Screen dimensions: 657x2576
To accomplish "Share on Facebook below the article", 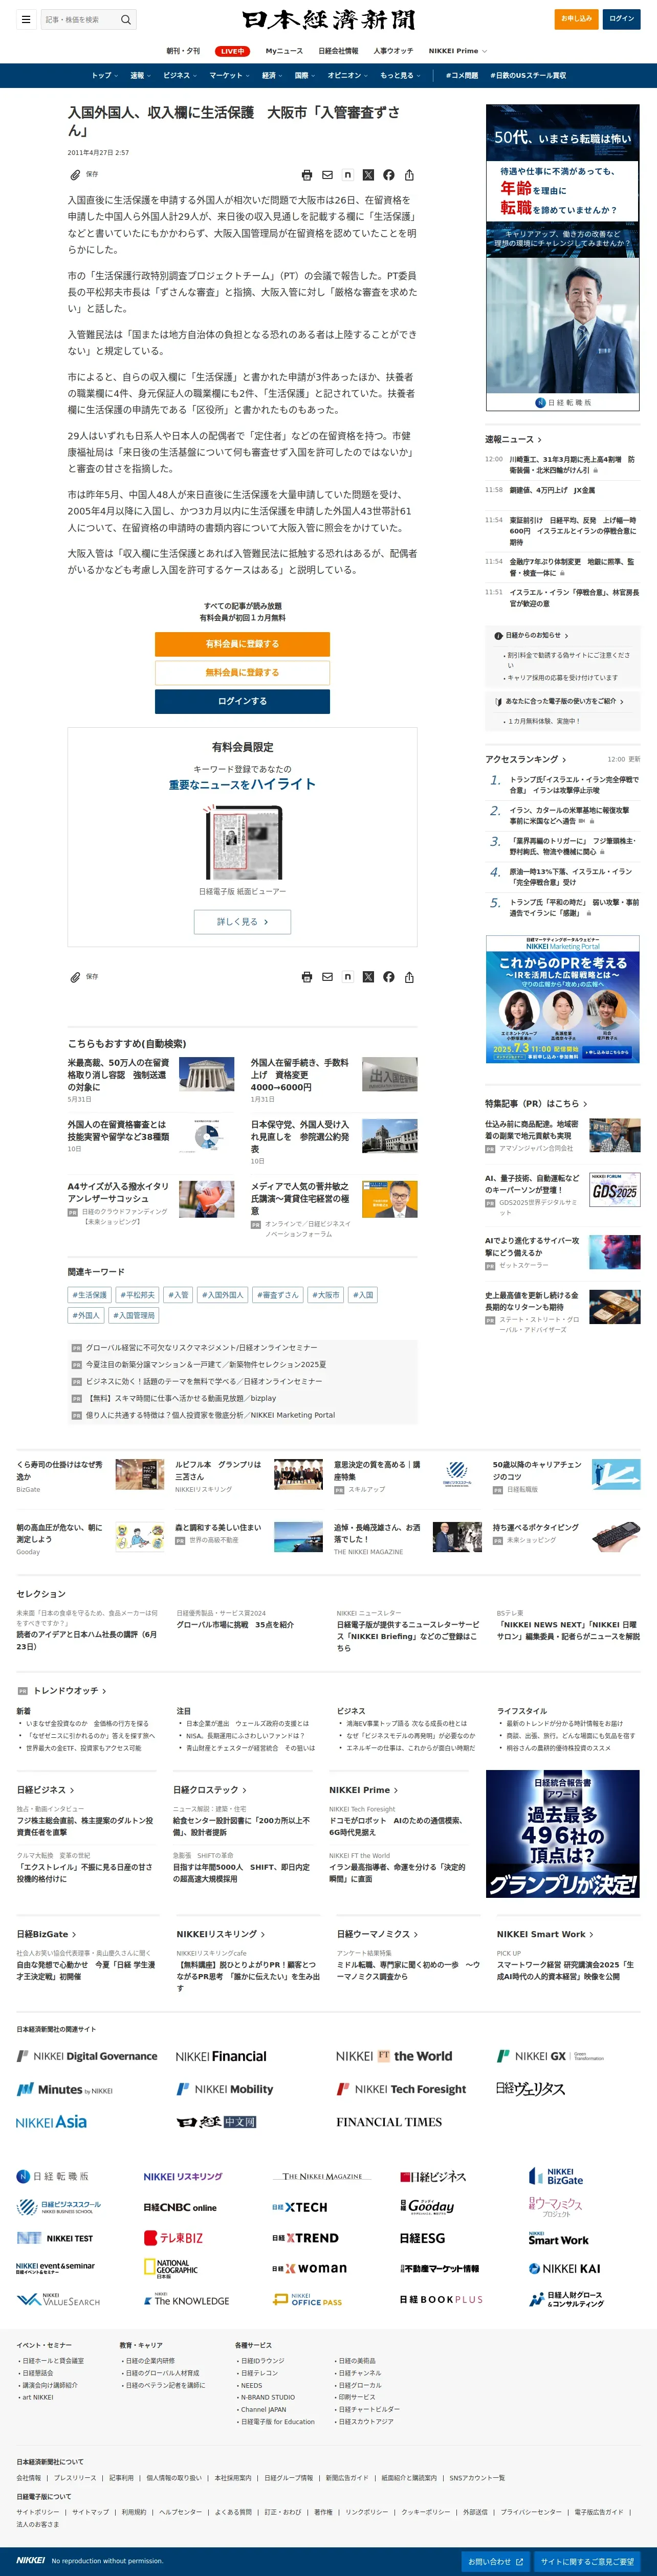I will 388,977.
